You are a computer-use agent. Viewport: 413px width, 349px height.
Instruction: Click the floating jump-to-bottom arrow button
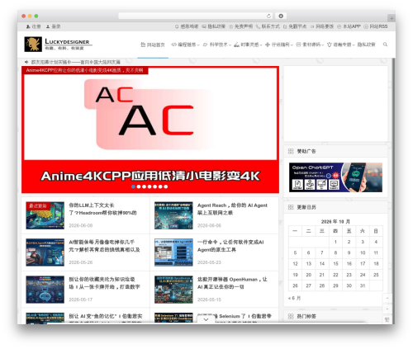[x=387, y=309]
